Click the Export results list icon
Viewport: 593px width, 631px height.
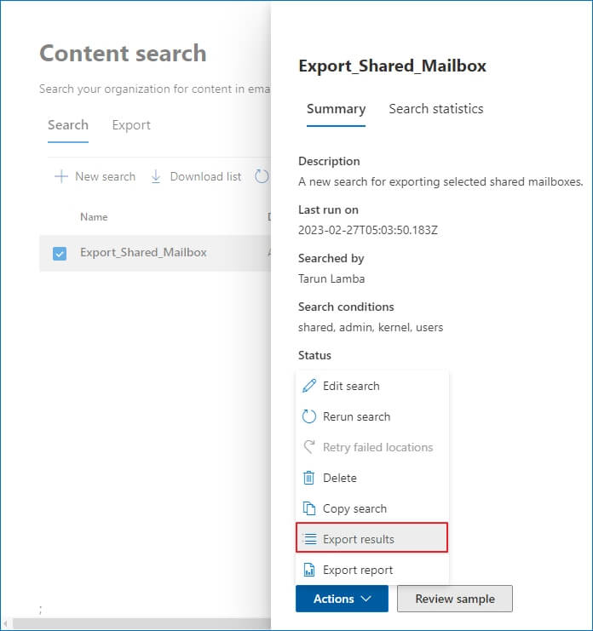click(x=310, y=539)
